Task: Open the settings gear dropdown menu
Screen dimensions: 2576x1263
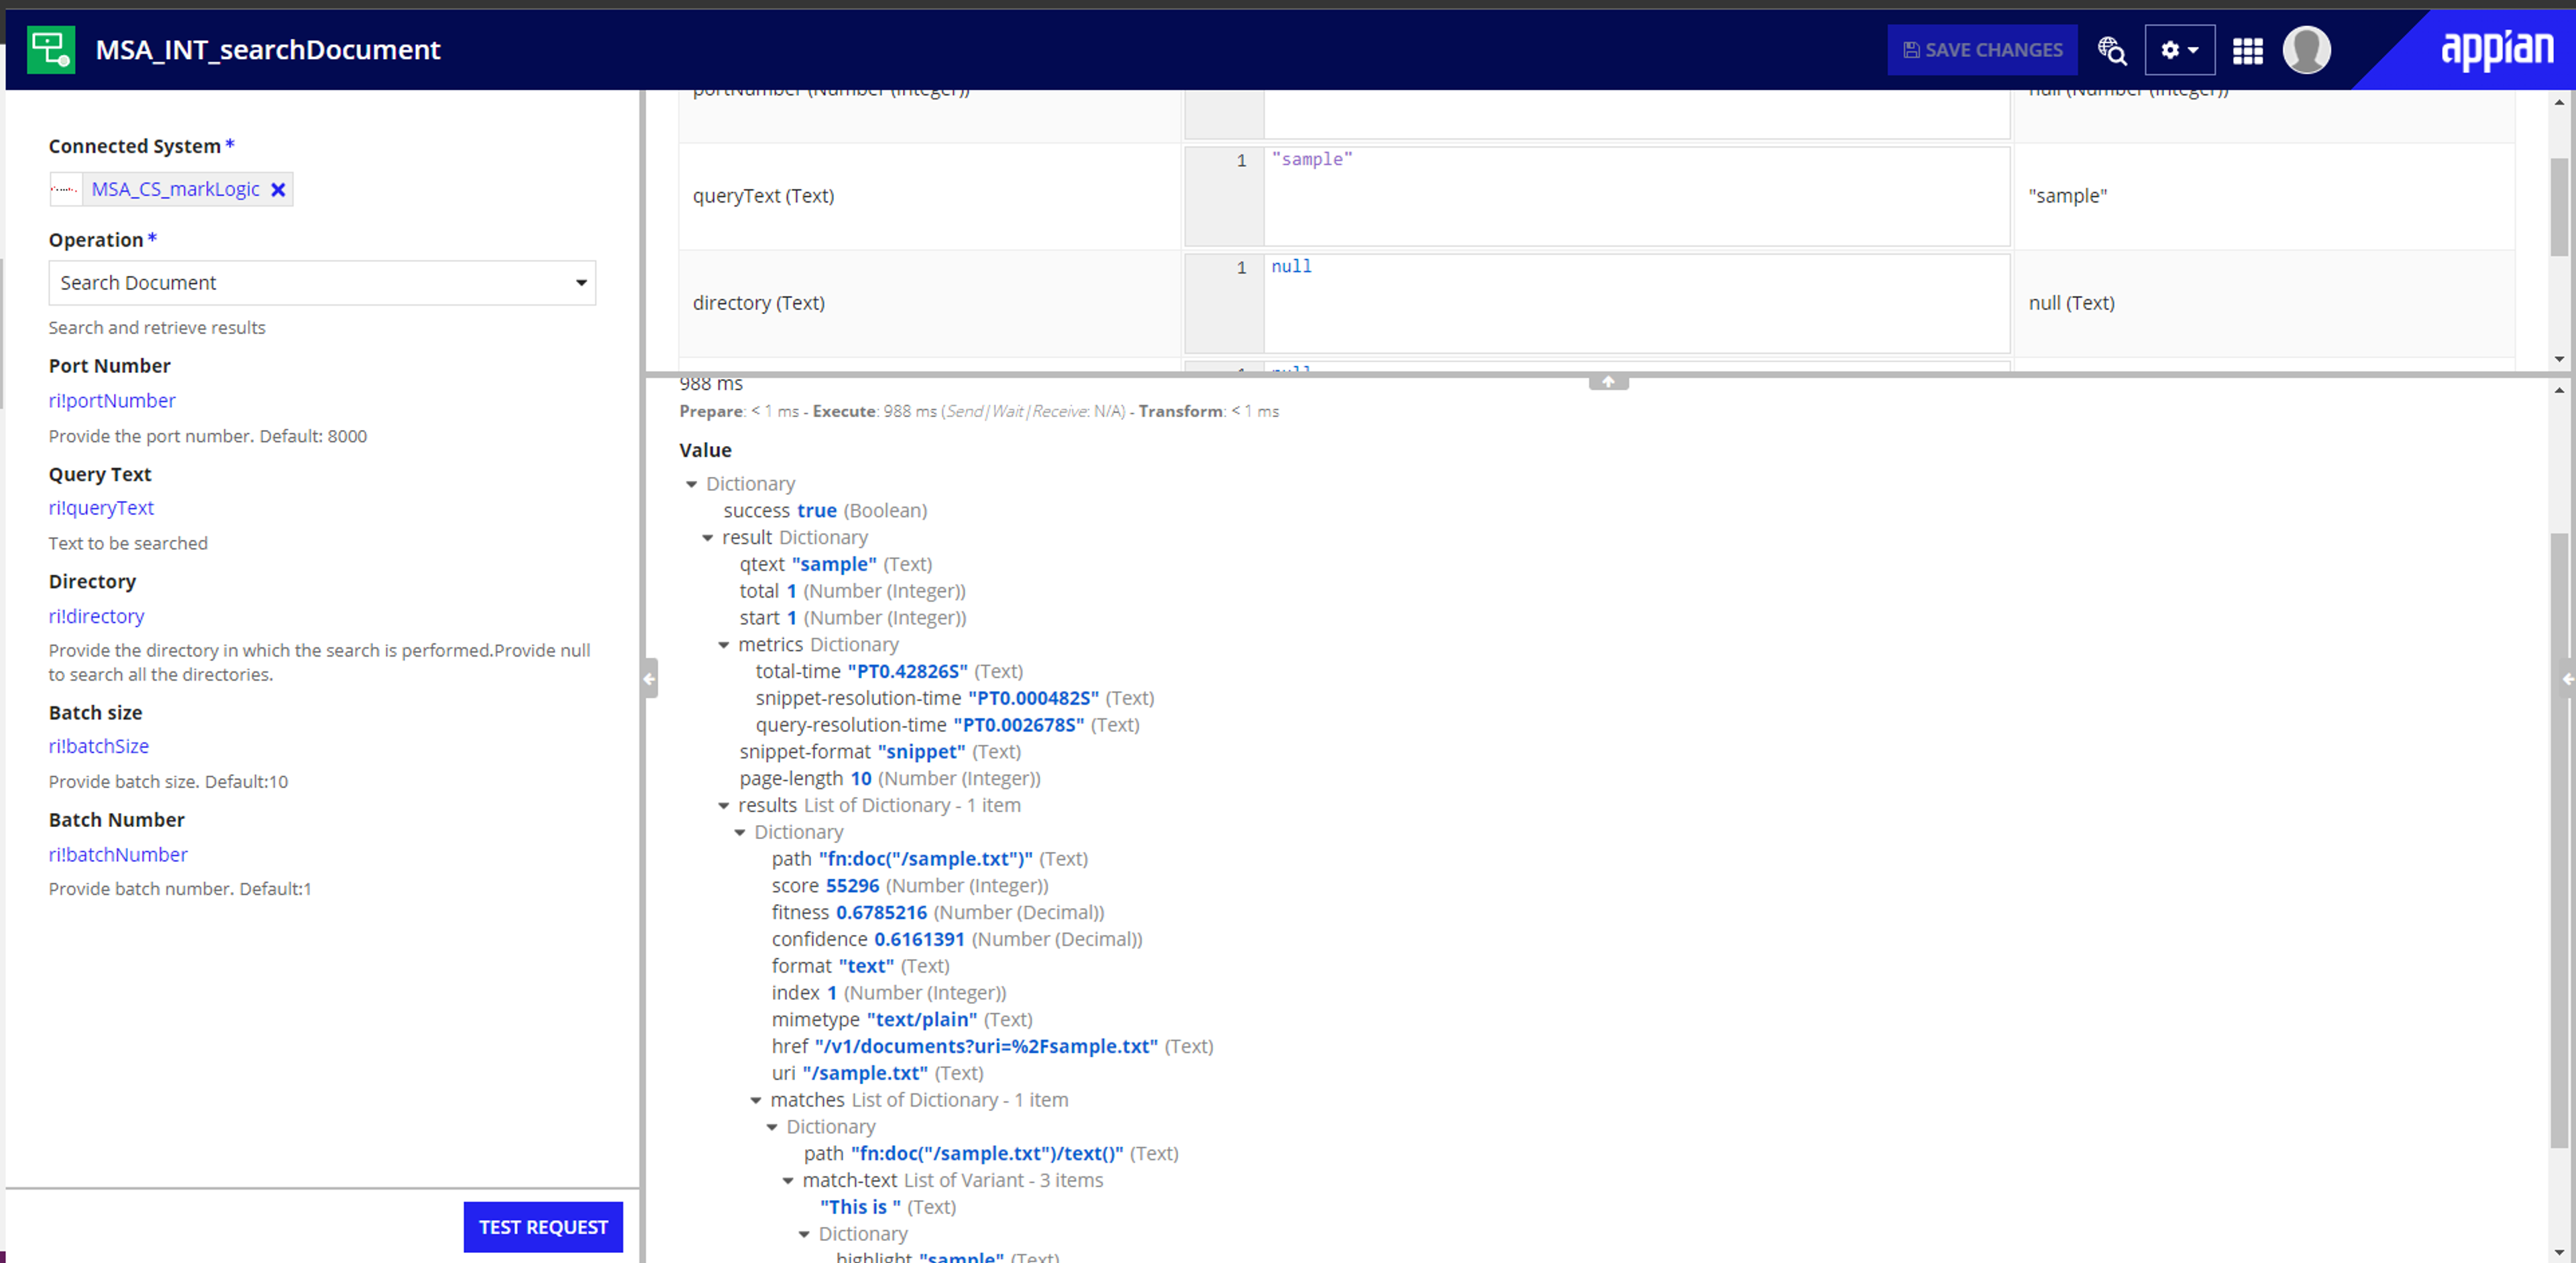Action: (x=2179, y=50)
